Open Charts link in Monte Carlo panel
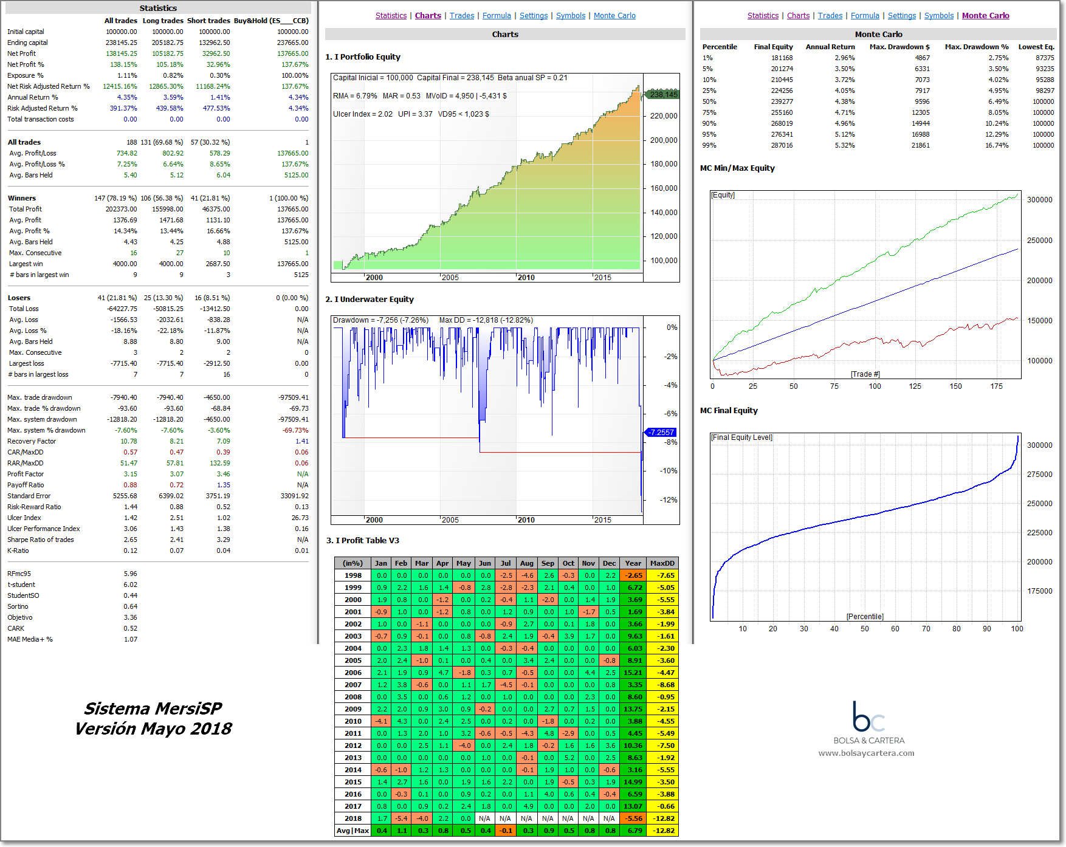 tap(798, 16)
